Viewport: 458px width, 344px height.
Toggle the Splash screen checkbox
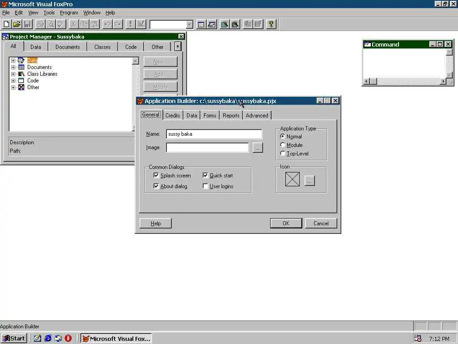(156, 176)
